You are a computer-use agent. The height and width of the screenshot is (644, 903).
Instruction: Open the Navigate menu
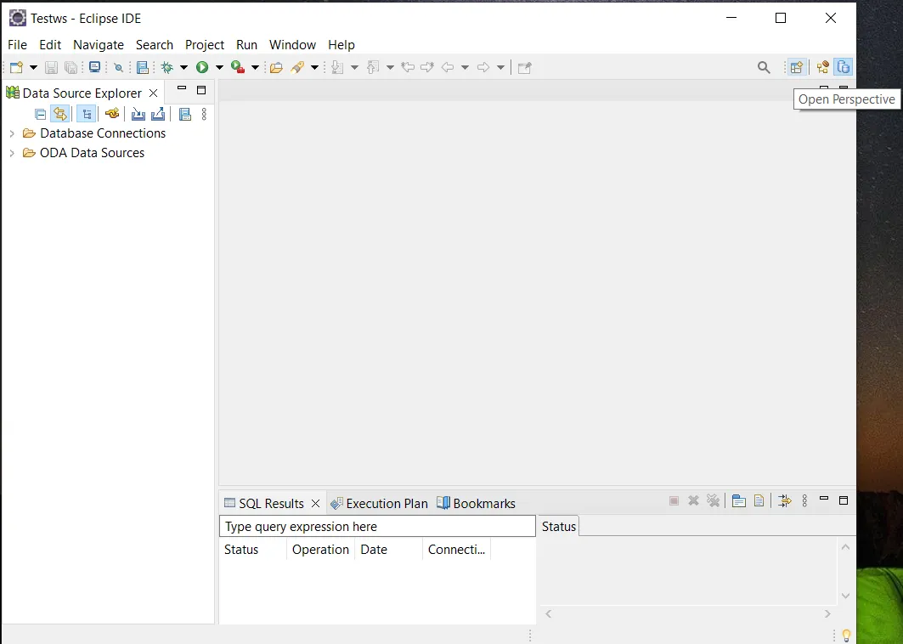pos(99,45)
